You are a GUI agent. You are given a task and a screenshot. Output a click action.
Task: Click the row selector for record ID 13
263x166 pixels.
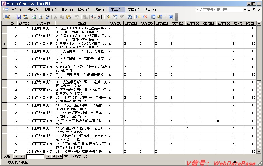click(4, 122)
